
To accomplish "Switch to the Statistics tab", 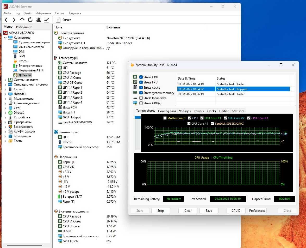I will [x=238, y=111].
